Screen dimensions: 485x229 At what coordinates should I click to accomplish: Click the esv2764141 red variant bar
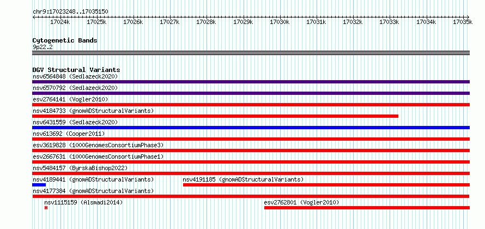pyautogui.click(x=251, y=105)
